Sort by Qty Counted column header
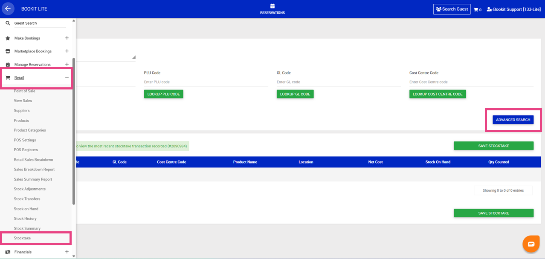The width and height of the screenshot is (545, 259). click(499, 162)
